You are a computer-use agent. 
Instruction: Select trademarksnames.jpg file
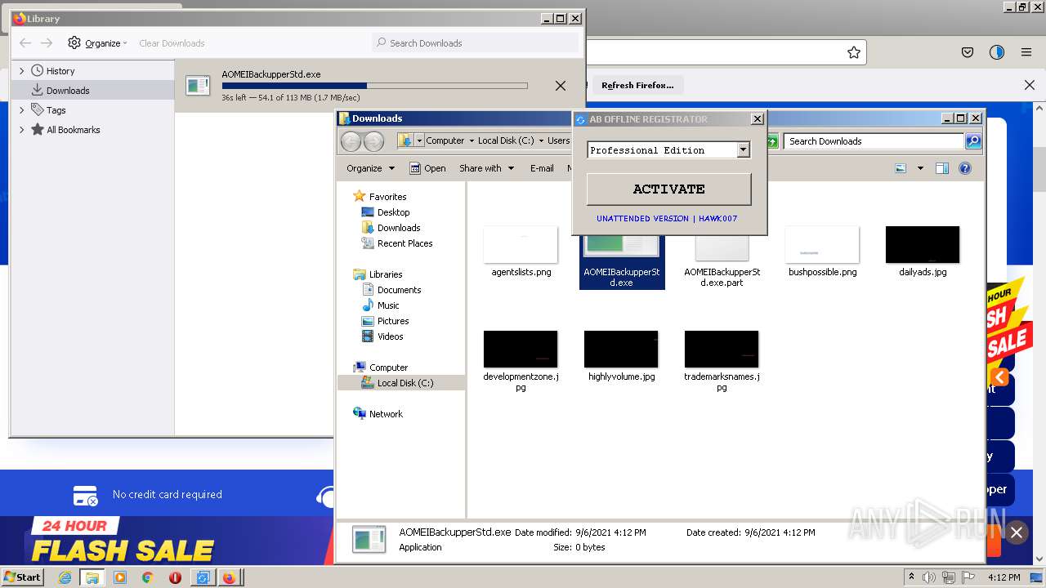coord(722,361)
